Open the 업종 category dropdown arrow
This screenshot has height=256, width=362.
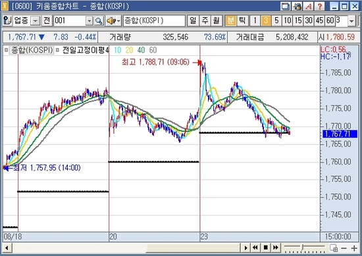[36, 21]
